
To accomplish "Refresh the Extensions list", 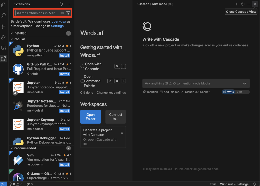I will pyautogui.click(x=61, y=4).
